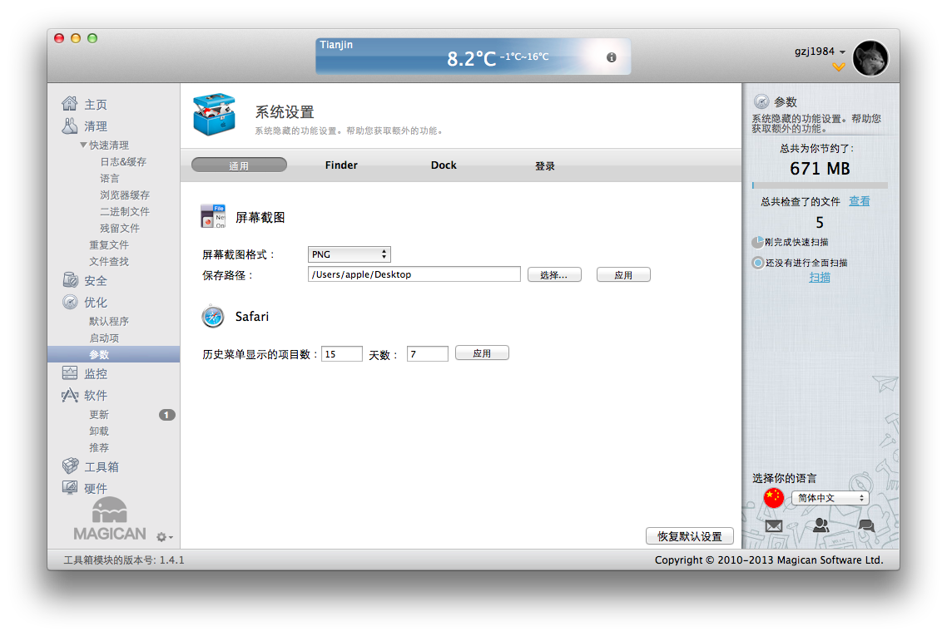Screen dimensions: 947x636
Task: Select the 优化 optimization icon
Action: (70, 302)
